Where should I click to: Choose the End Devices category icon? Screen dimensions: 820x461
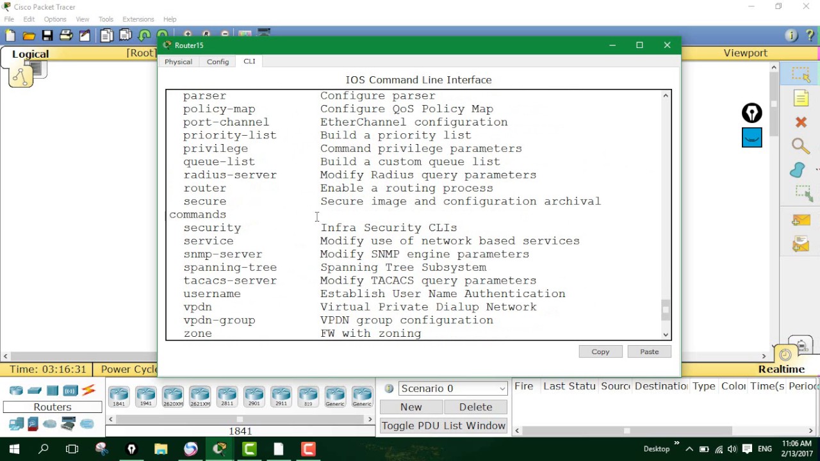(x=16, y=424)
